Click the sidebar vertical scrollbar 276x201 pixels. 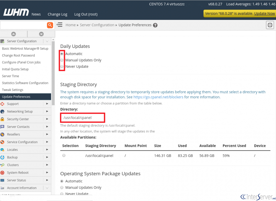pos(53,73)
